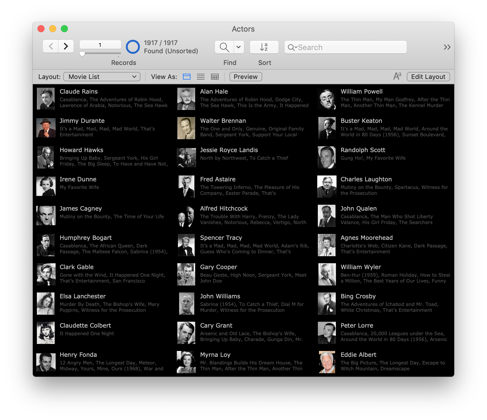The width and height of the screenshot is (487, 420).
Task: Click the found set pie circle icon
Action: pyautogui.click(x=133, y=47)
